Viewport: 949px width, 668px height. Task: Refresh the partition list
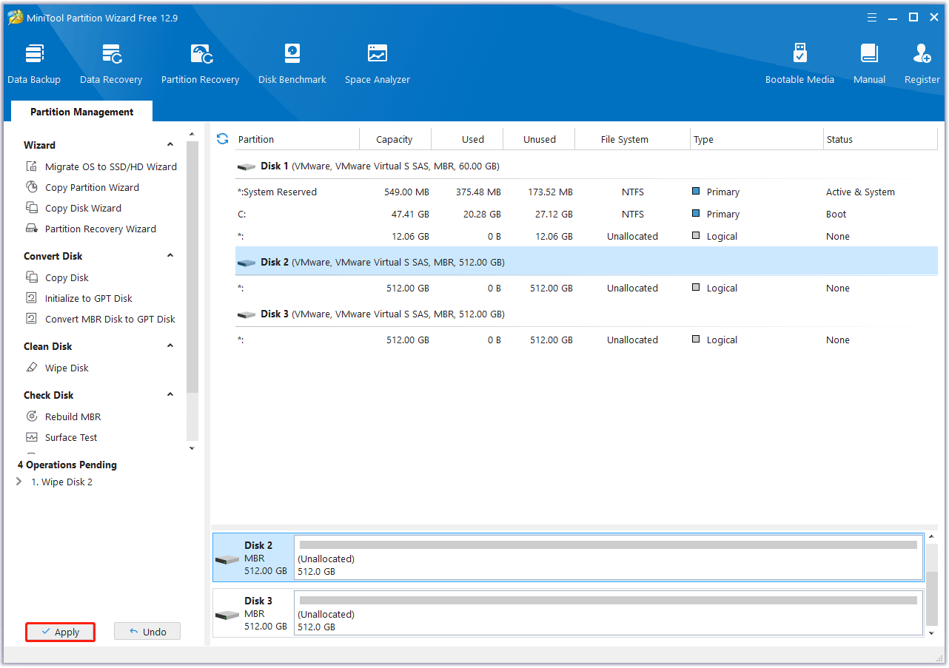pos(222,138)
